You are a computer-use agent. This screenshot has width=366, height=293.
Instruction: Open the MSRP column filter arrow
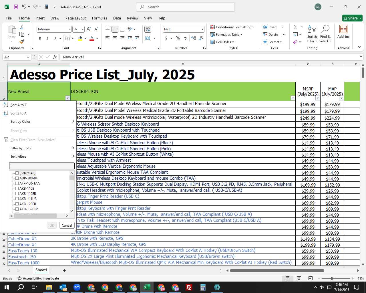tap(317, 98)
